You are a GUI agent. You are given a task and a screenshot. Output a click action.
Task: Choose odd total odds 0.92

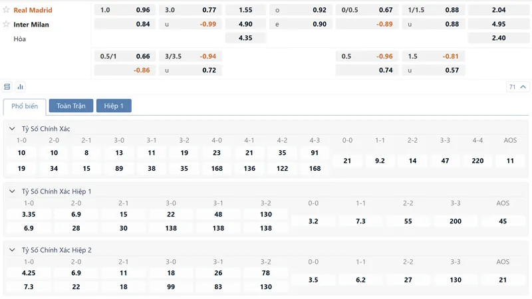click(301, 10)
